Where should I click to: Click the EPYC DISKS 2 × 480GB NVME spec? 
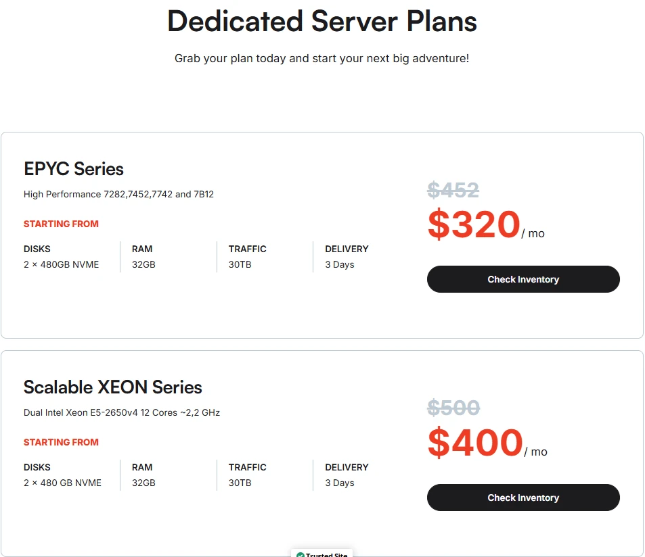point(62,257)
